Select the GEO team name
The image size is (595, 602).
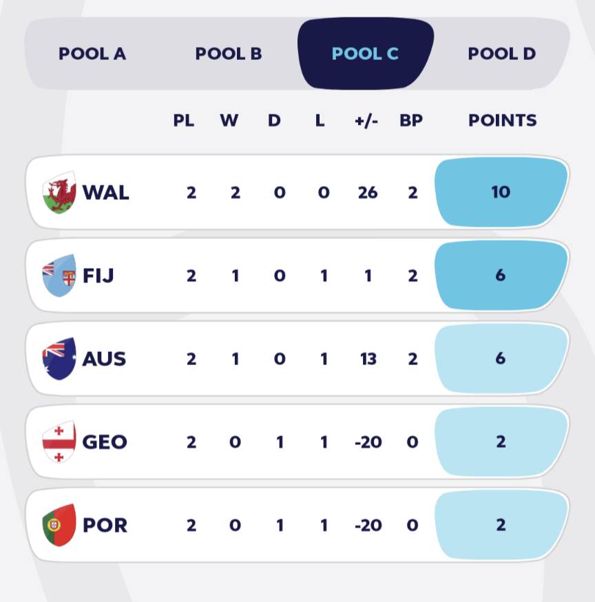[x=105, y=442]
